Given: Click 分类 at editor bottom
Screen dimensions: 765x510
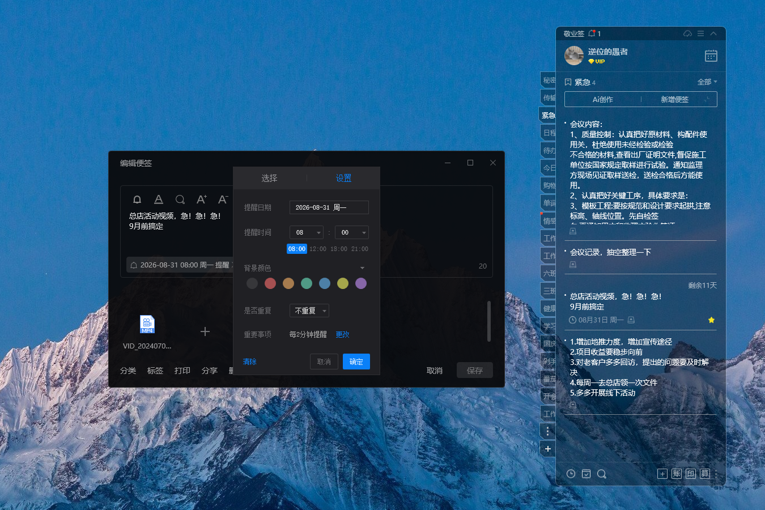Looking at the screenshot, I should pyautogui.click(x=128, y=371).
